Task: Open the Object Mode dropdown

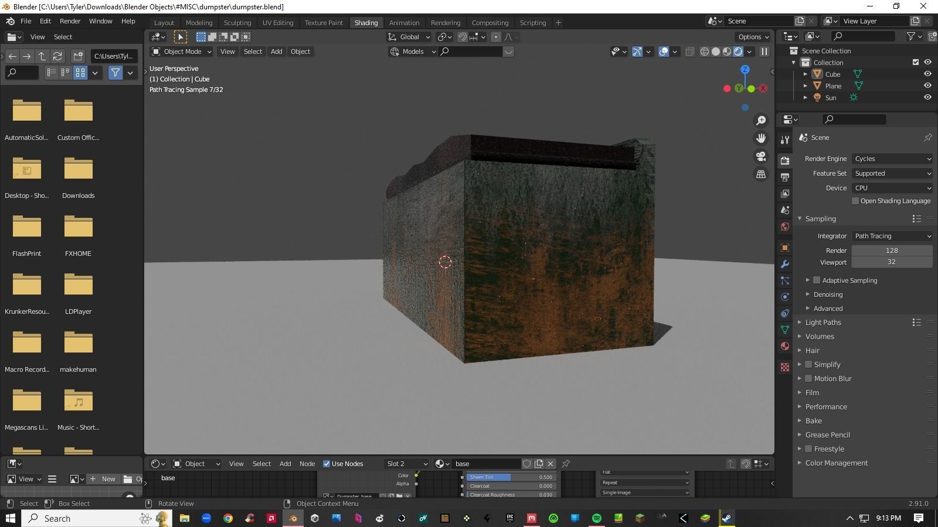Action: [x=182, y=52]
